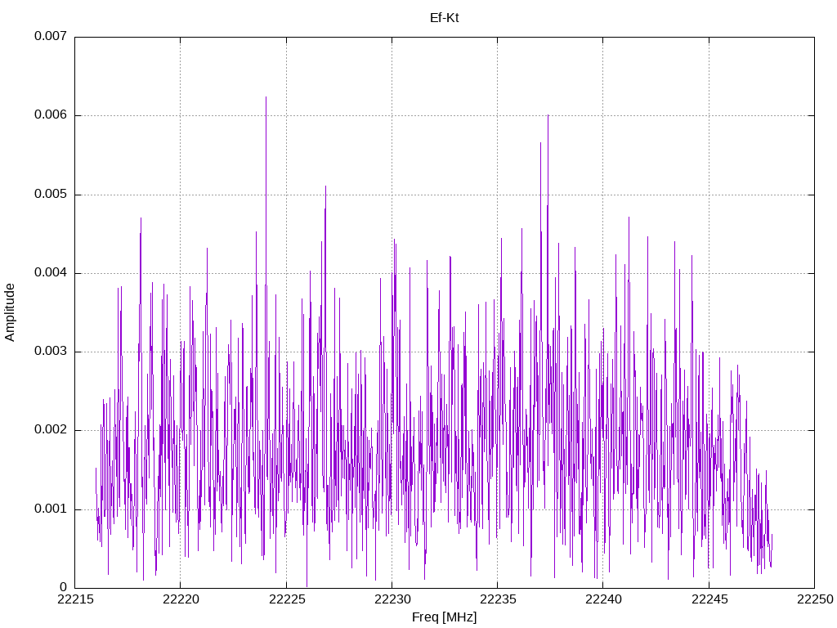Viewport: 837px width, 628px height.
Task: Click the x-axis tick label 22215
Action: point(74,599)
